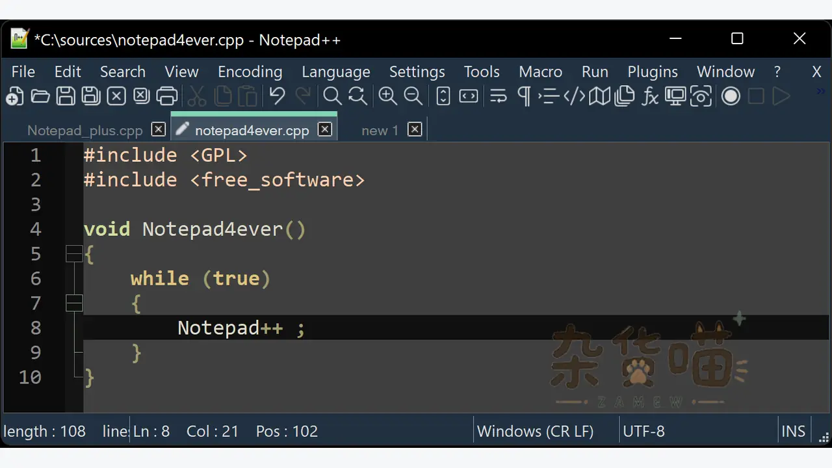Toggle the INS insert mode indicator

[x=793, y=431]
